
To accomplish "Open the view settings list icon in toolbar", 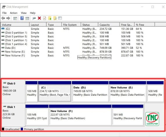I will [x=60, y=18].
